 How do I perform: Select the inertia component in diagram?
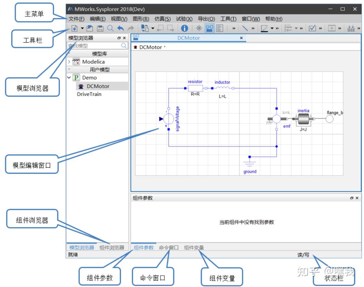pos(303,119)
